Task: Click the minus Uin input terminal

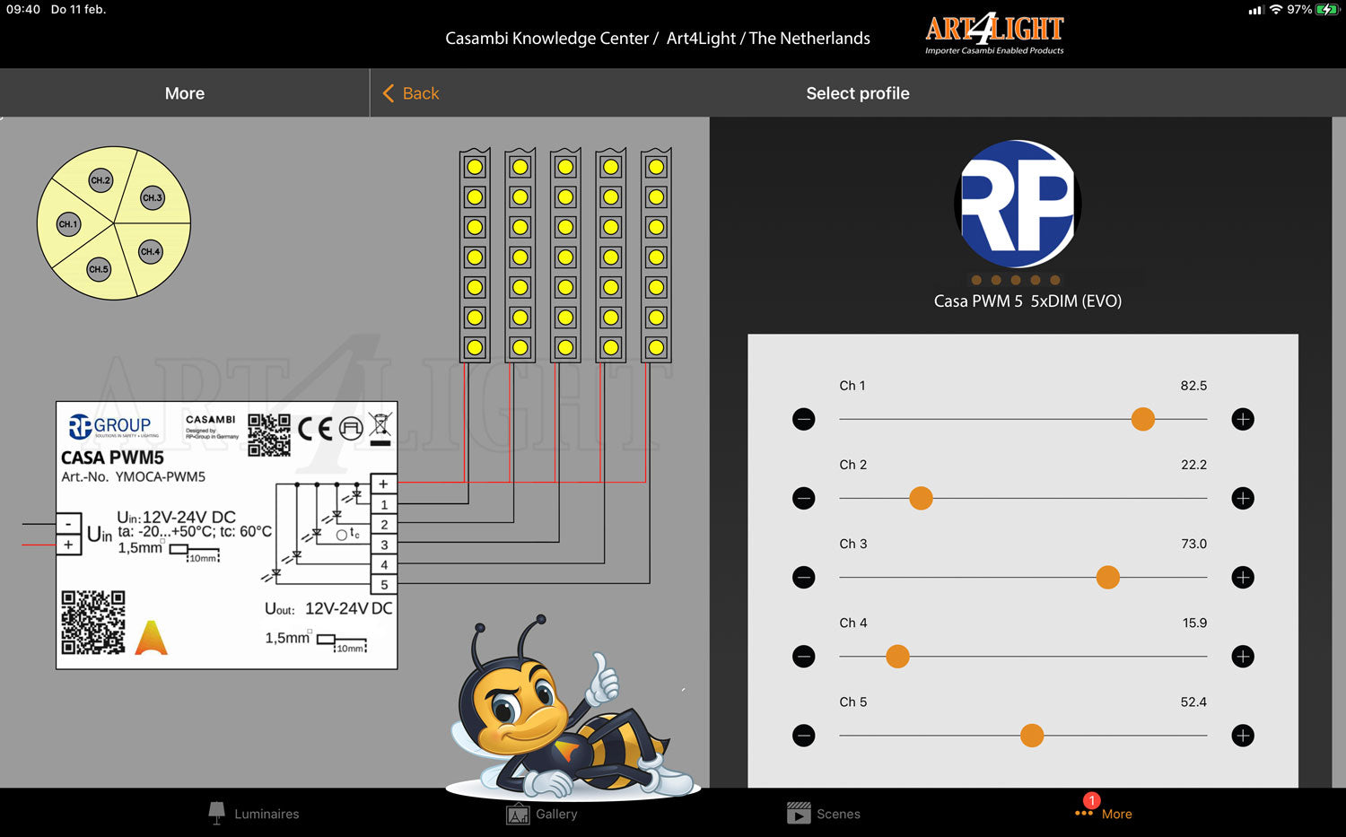Action: (x=68, y=523)
